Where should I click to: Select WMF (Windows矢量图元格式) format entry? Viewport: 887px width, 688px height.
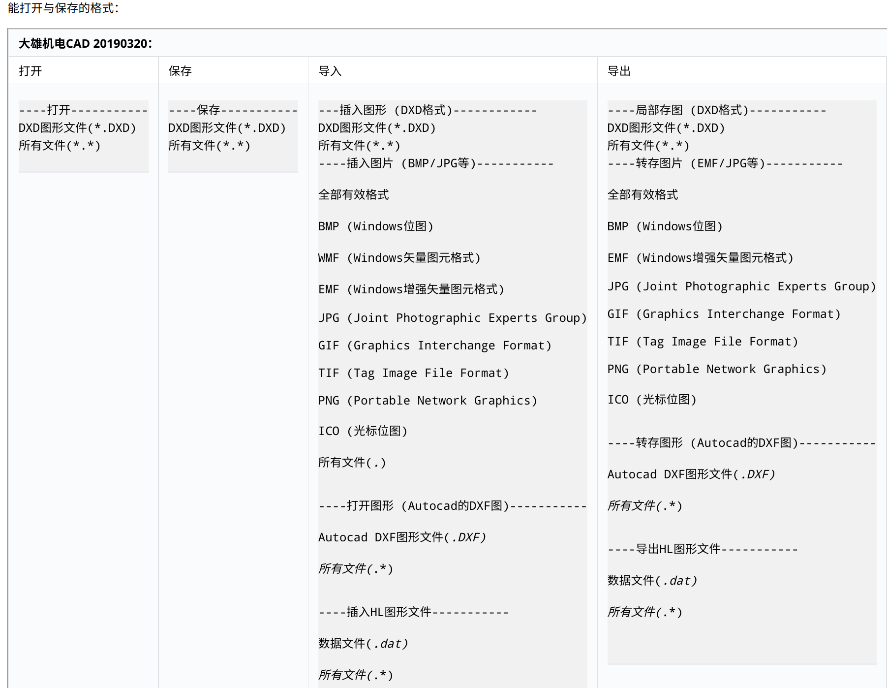click(399, 257)
